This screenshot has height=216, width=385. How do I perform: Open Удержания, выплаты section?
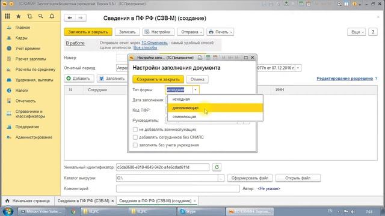click(x=34, y=80)
